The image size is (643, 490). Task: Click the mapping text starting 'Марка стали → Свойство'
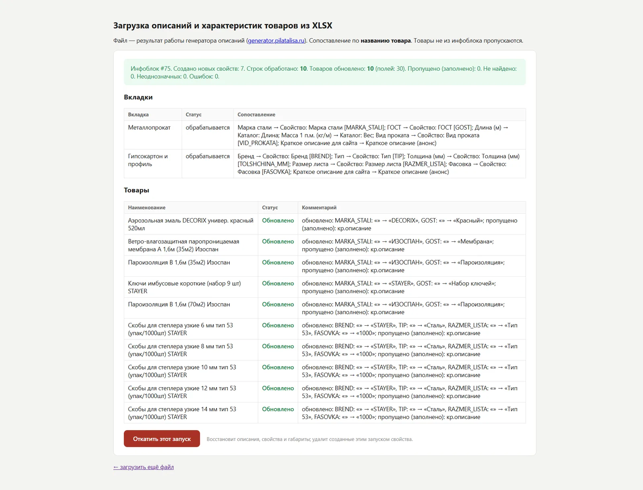(x=374, y=135)
